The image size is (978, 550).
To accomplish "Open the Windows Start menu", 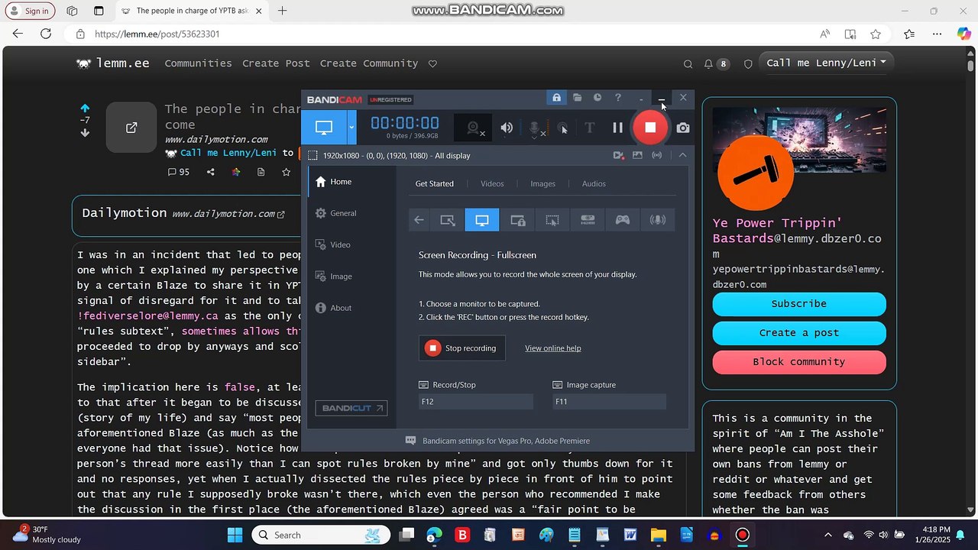I will pyautogui.click(x=235, y=535).
